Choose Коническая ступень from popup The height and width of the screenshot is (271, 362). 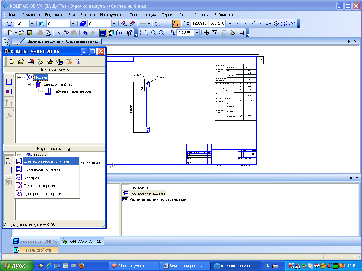click(47, 169)
